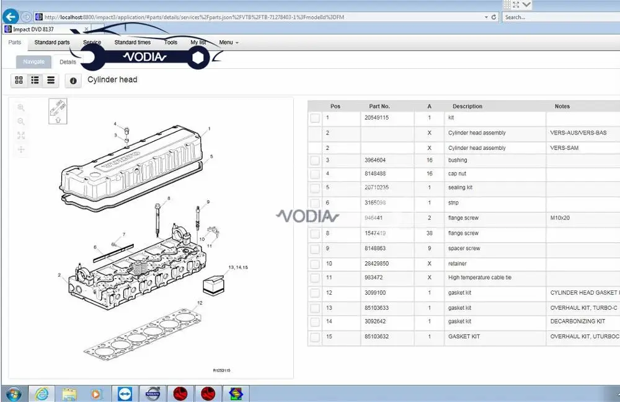Check the box for part 20549115 kit
The height and width of the screenshot is (402, 620).
click(315, 118)
